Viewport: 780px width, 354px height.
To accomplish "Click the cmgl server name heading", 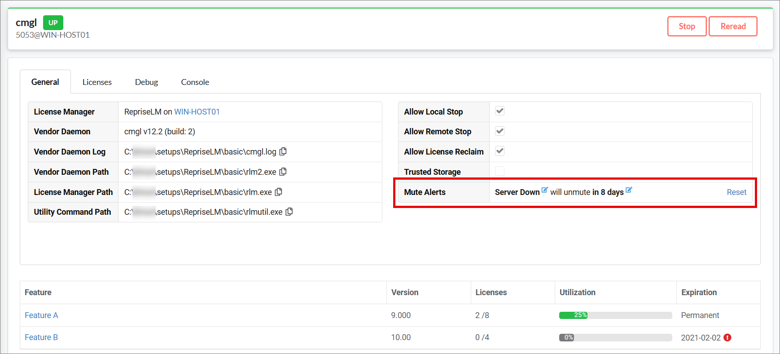I will point(26,22).
